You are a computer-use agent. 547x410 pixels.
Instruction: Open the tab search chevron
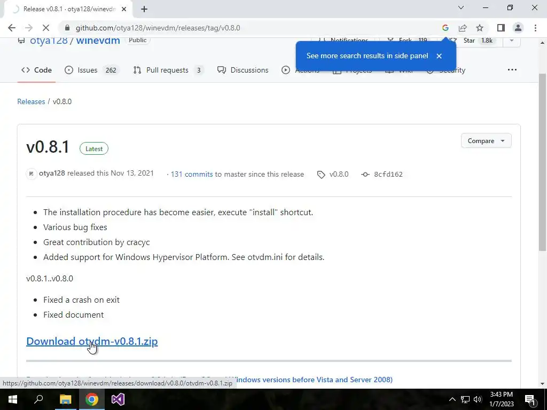coord(461,7)
